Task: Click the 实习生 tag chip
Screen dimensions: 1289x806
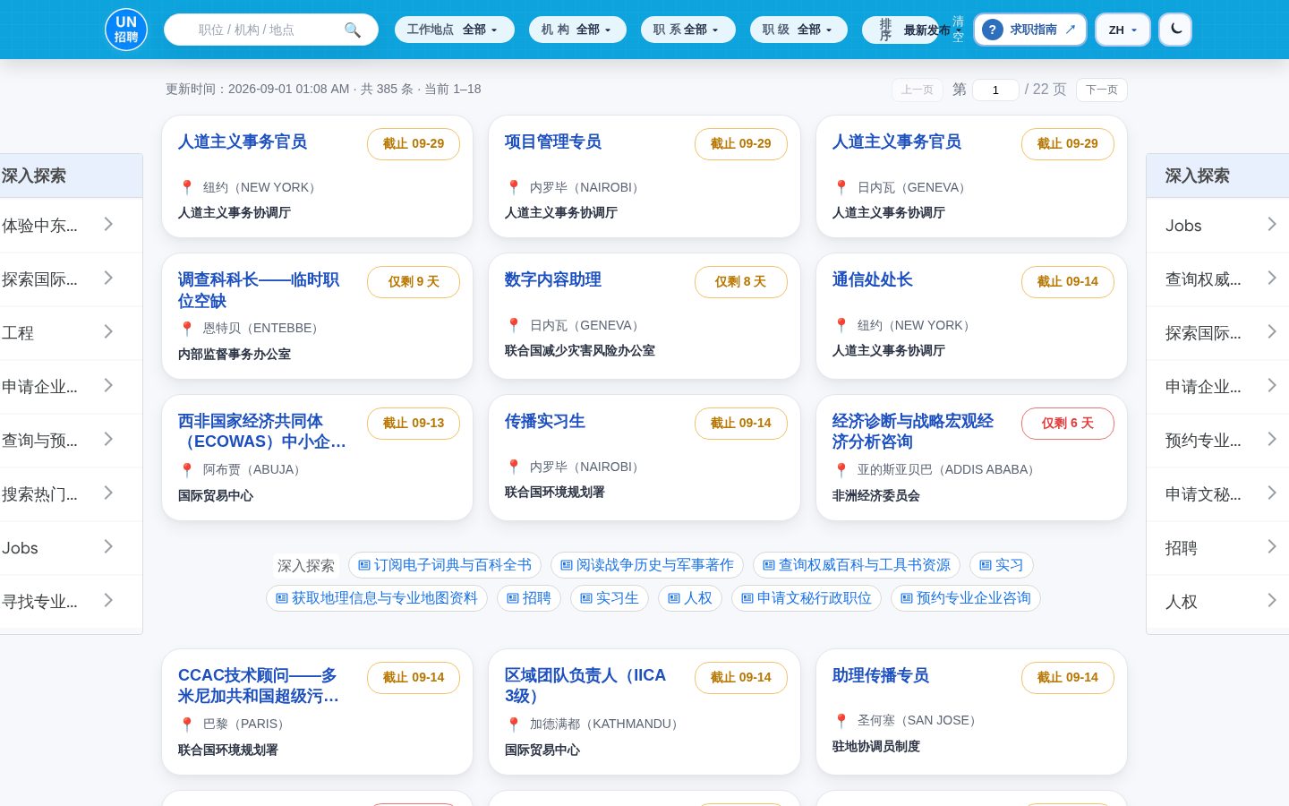Action: [610, 598]
